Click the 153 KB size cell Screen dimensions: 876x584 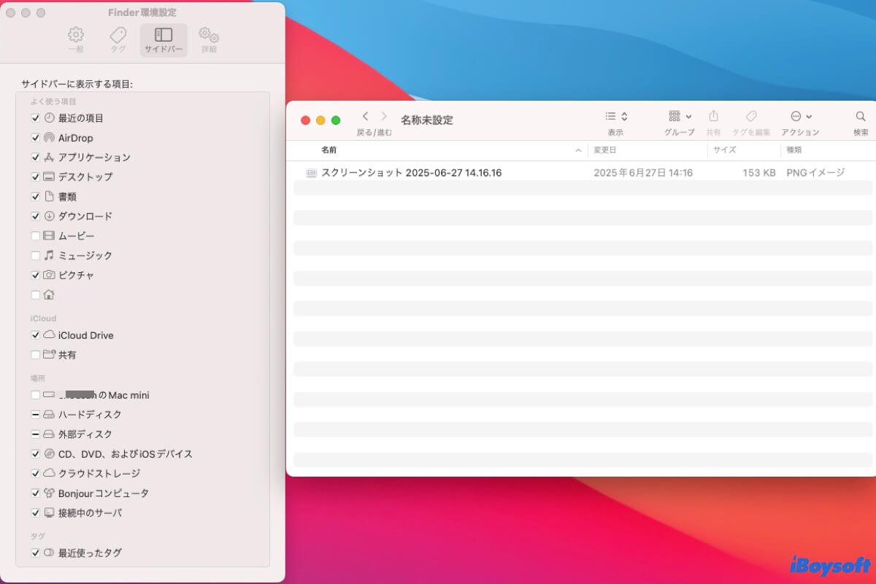pyautogui.click(x=759, y=173)
